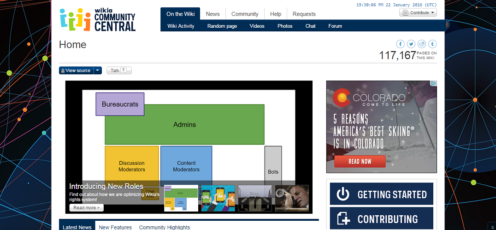
Task: Open a Random page
Action: (222, 26)
